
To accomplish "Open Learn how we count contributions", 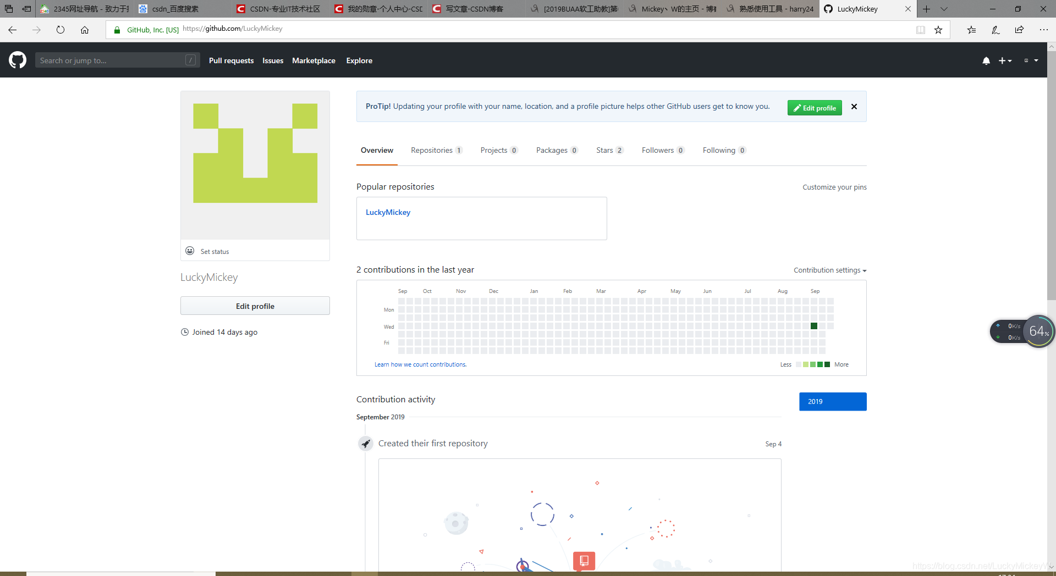I will coord(420,364).
